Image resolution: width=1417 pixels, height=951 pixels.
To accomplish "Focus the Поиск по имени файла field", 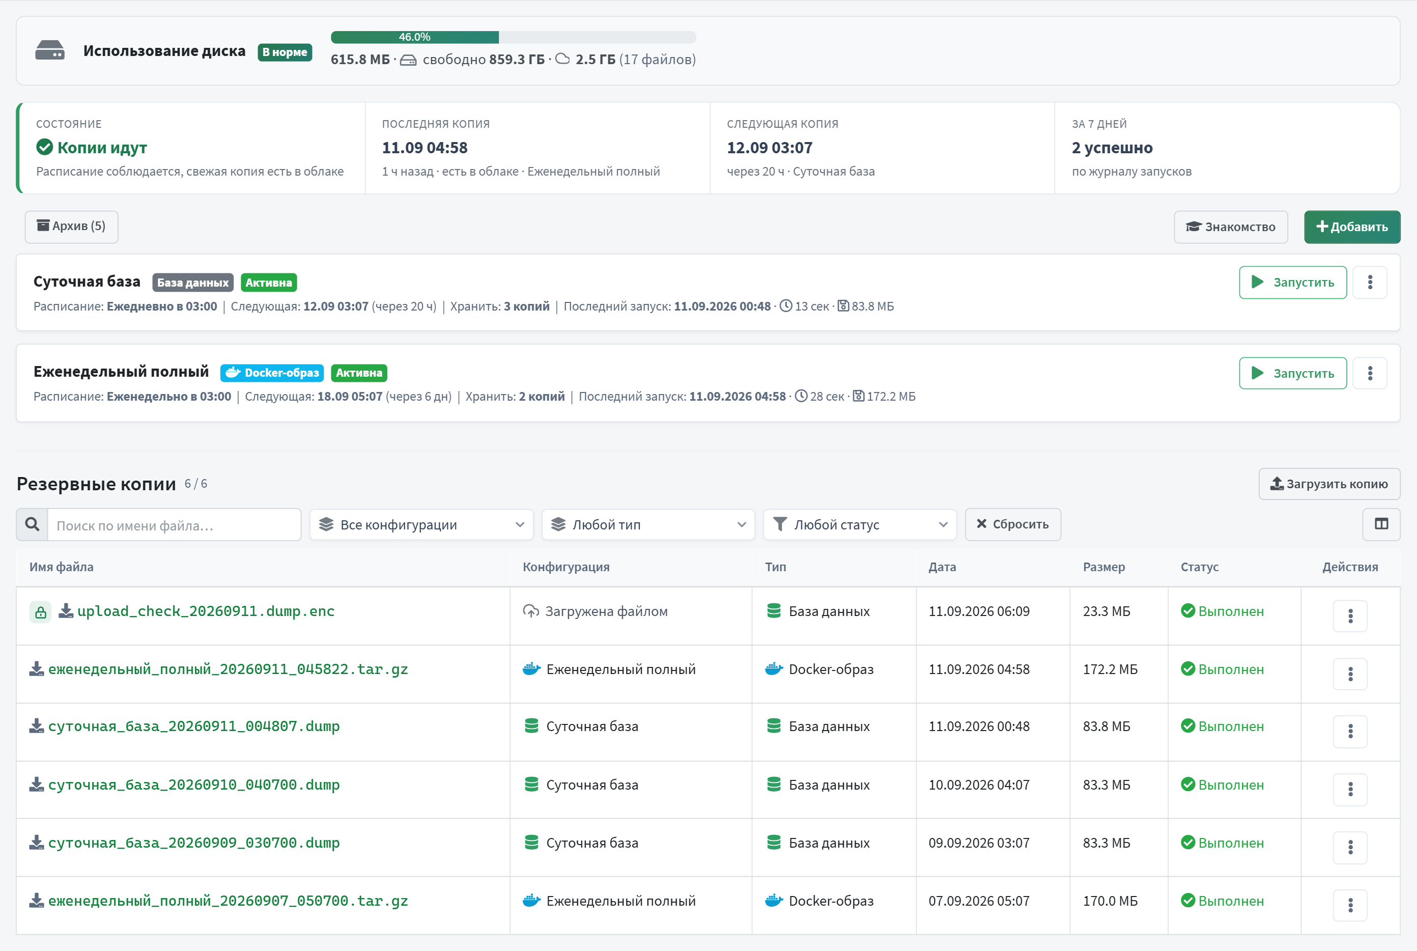I will pos(174,524).
